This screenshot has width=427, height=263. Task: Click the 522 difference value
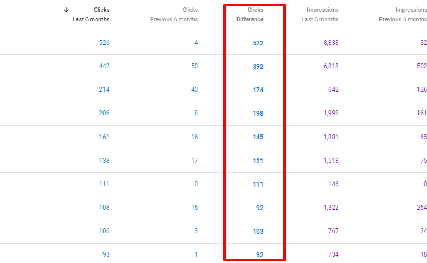[258, 43]
